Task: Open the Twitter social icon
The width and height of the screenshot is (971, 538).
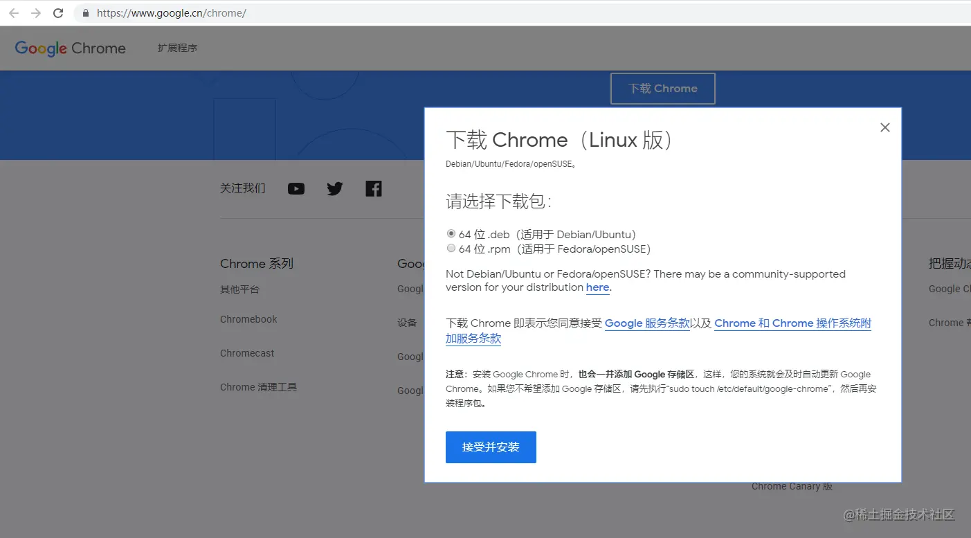Action: (x=334, y=188)
